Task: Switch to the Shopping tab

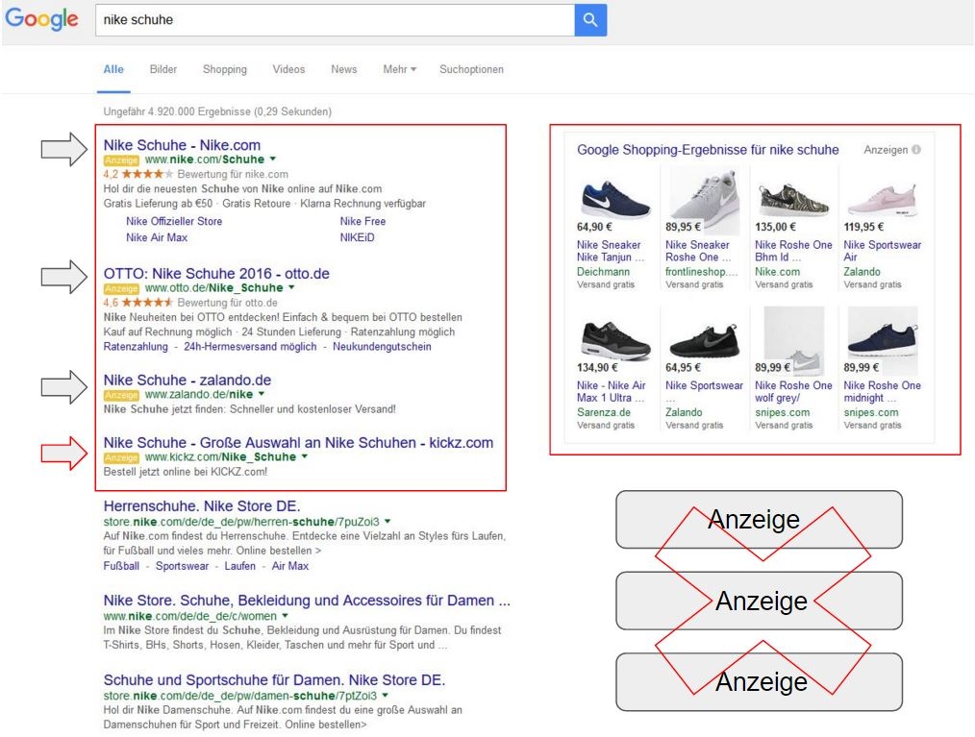Action: tap(224, 69)
